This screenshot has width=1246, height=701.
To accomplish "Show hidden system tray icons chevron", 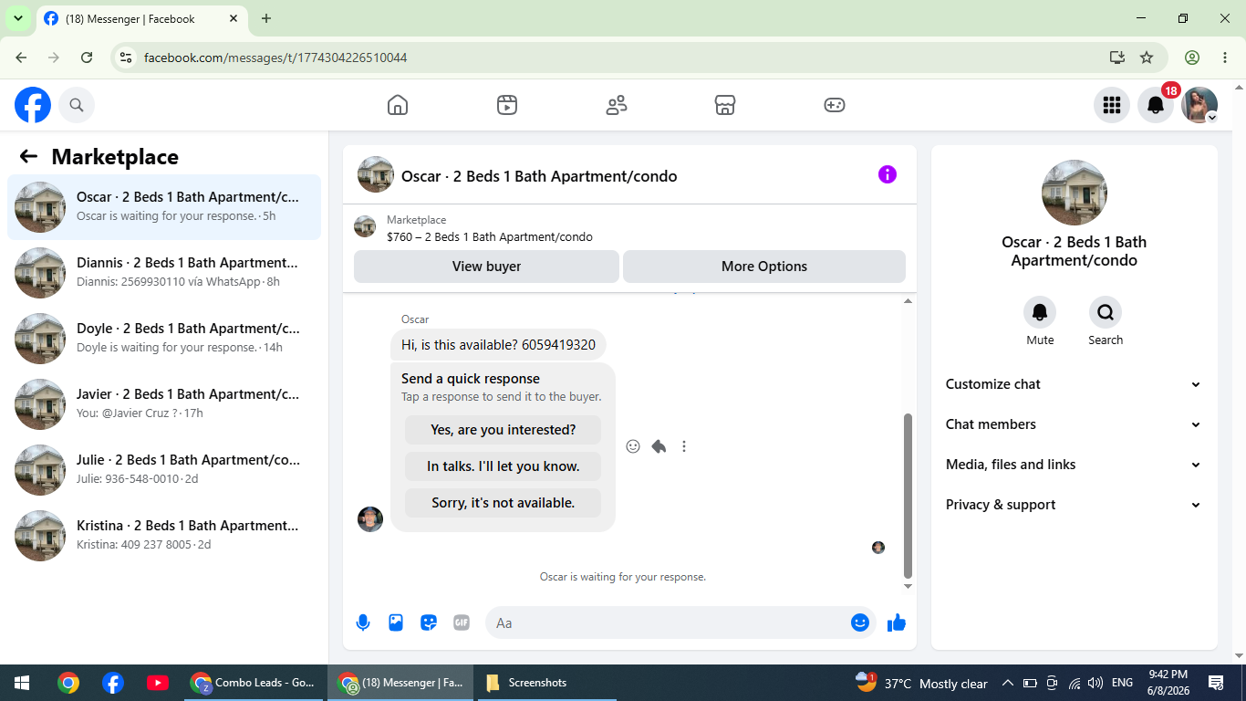I will [1007, 683].
